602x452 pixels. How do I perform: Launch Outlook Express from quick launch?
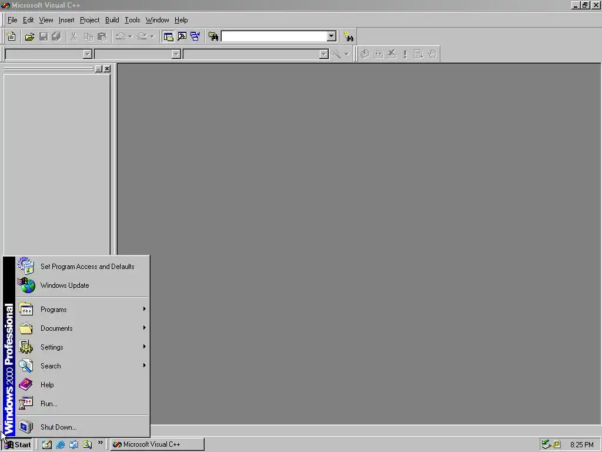[73, 445]
